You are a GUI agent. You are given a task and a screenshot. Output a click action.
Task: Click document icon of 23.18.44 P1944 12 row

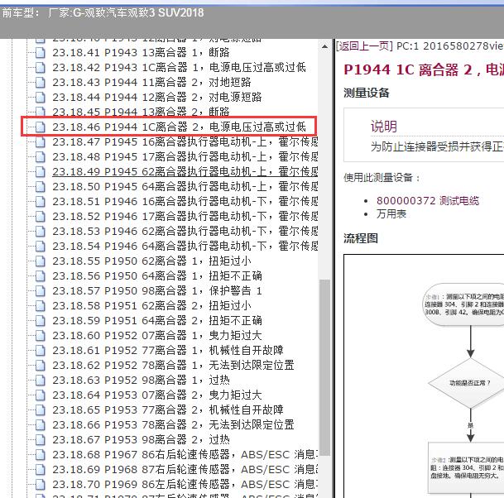(41, 97)
